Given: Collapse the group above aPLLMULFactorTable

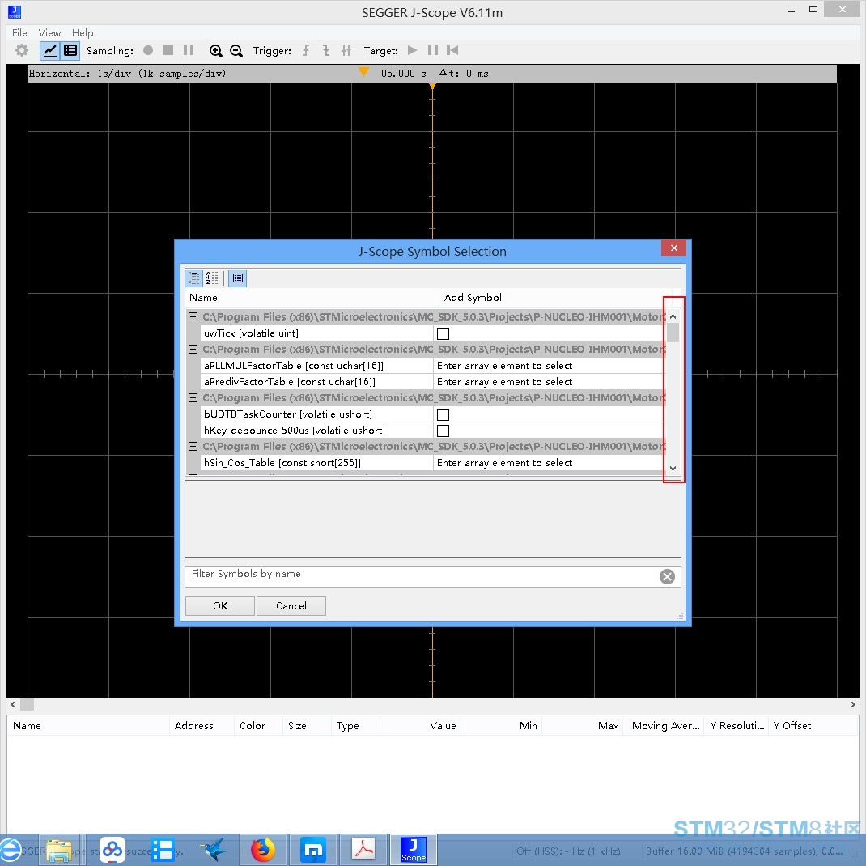Looking at the screenshot, I should (193, 349).
